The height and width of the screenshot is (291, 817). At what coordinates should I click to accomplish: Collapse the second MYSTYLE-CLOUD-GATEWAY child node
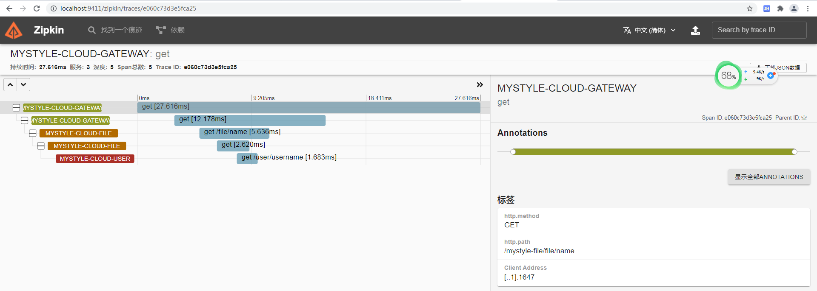point(25,120)
